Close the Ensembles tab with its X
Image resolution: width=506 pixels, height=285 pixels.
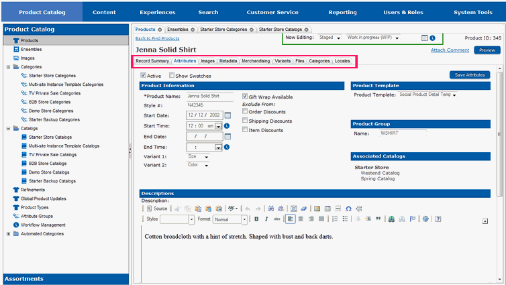(193, 30)
